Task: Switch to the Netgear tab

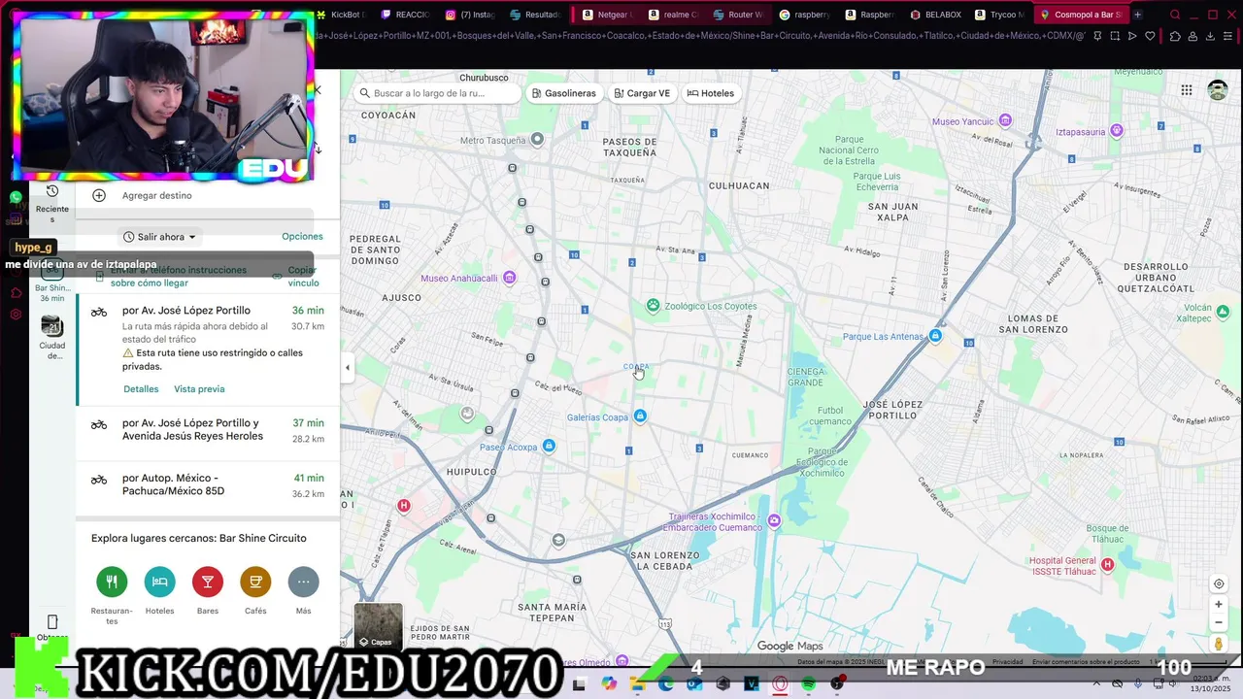Action: coord(606,15)
